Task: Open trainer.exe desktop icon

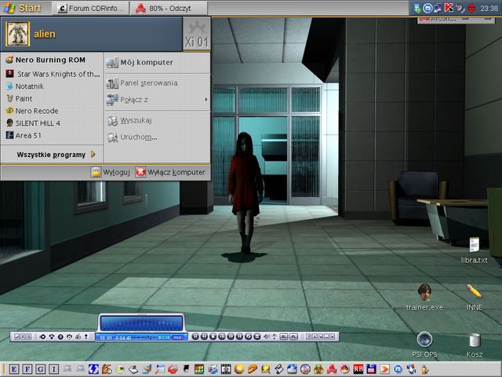Action: tap(424, 298)
